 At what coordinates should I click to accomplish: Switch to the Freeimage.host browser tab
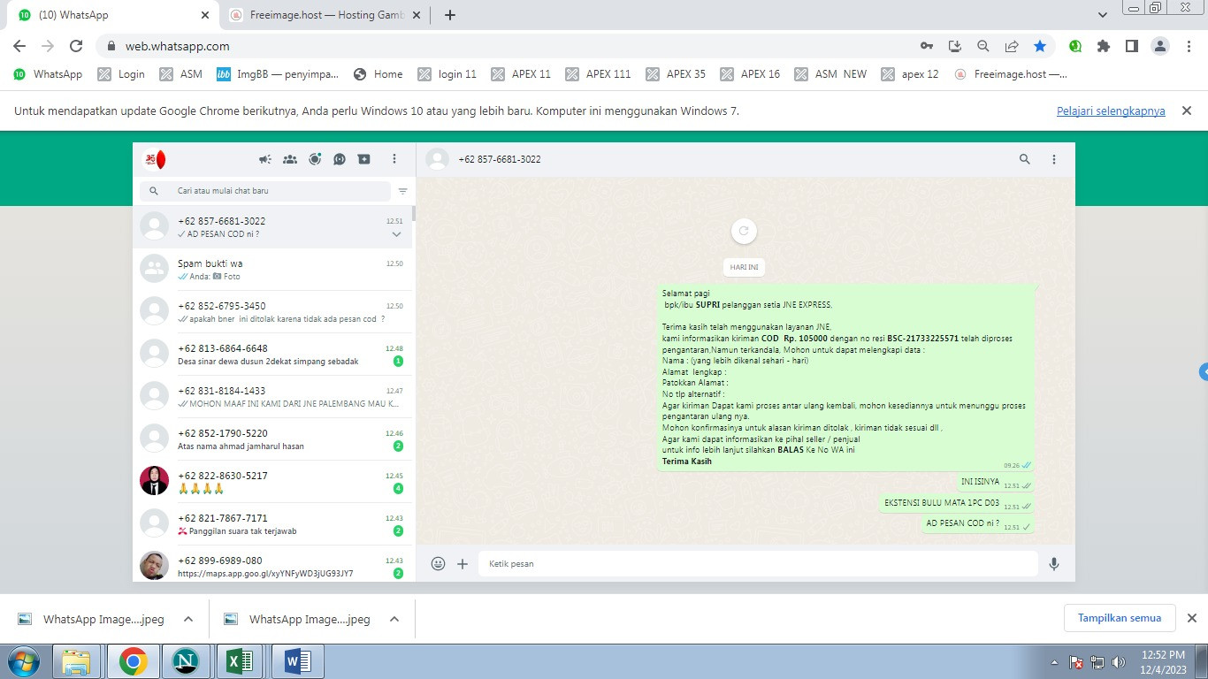tap(325, 15)
